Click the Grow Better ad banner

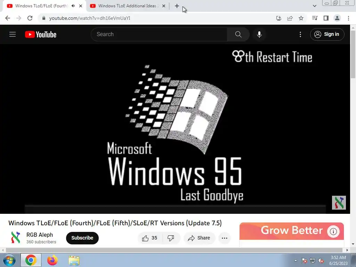click(x=292, y=231)
